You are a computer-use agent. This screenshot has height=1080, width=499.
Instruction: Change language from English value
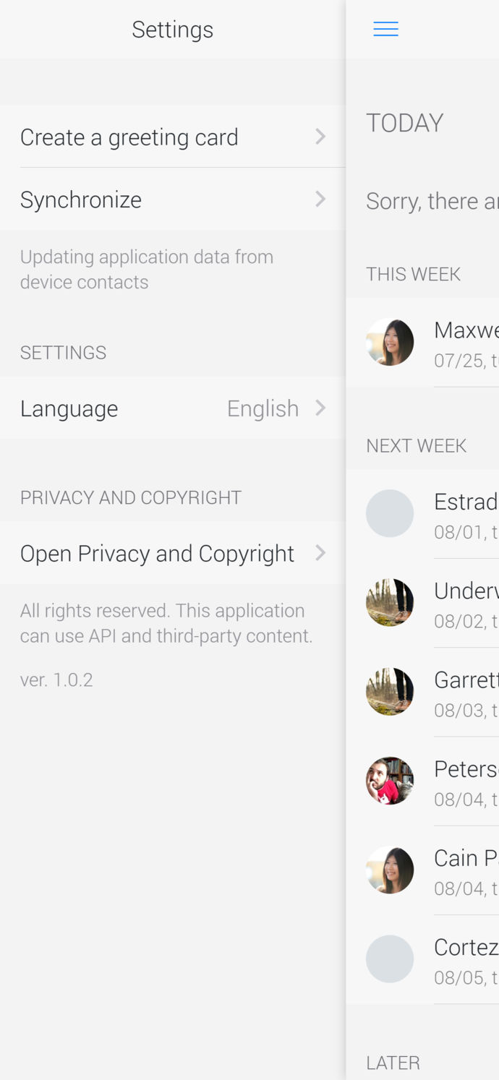[263, 408]
